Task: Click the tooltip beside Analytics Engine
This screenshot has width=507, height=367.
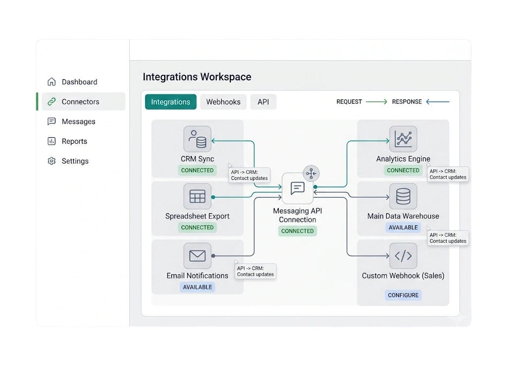Action: [x=448, y=174]
